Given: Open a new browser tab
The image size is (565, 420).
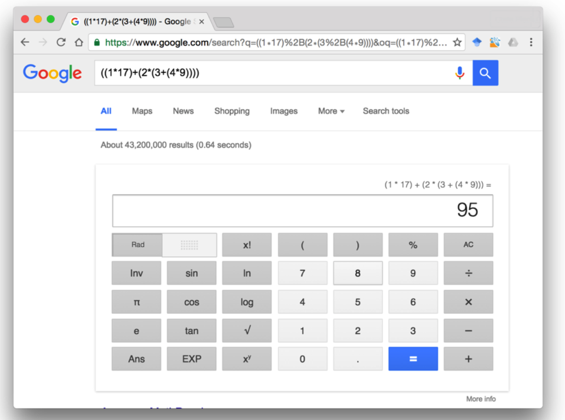Looking at the screenshot, I should coord(224,22).
